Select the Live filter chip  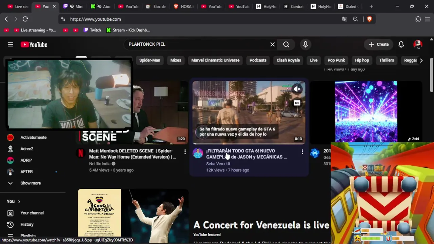pyautogui.click(x=314, y=60)
